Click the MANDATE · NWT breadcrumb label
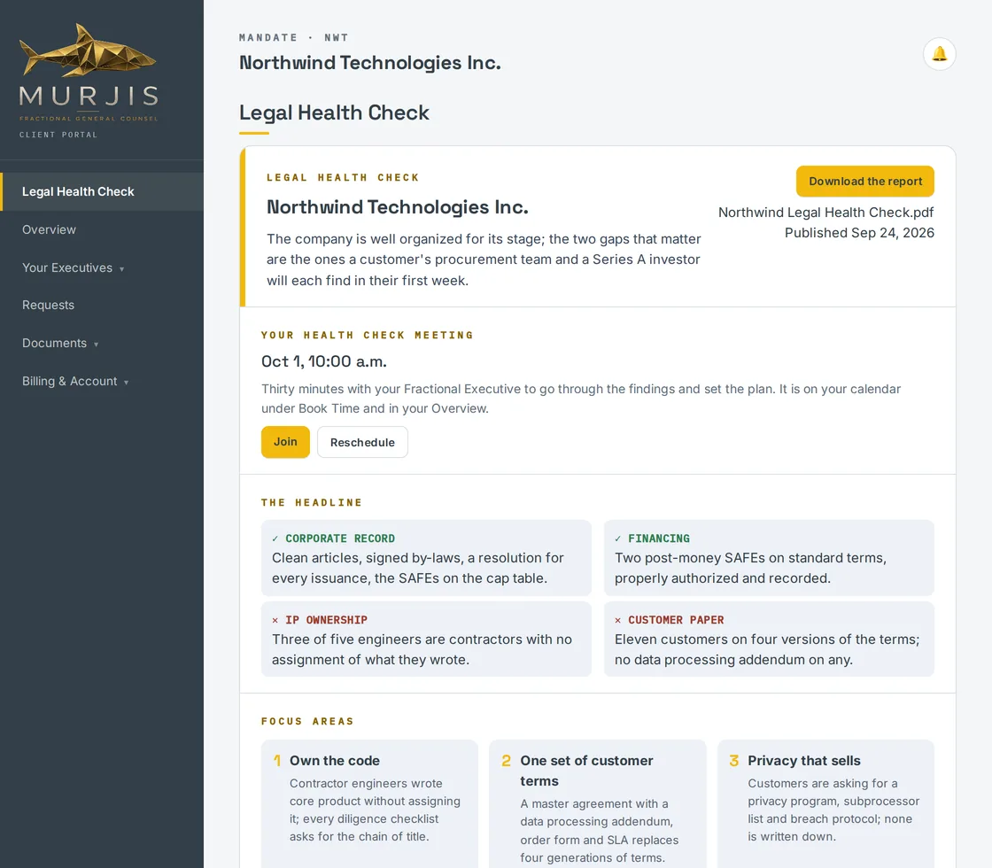Viewport: 992px width, 868px height. click(293, 38)
